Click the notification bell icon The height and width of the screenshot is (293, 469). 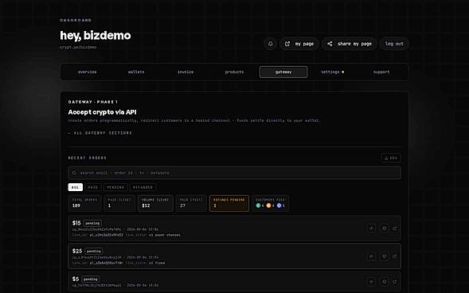[x=271, y=44]
